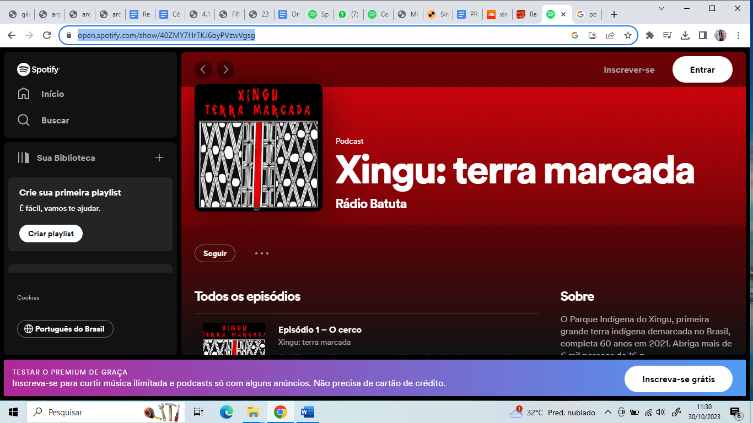The height and width of the screenshot is (423, 753).
Task: Open Episódio 1 – O cerco
Action: pyautogui.click(x=320, y=330)
